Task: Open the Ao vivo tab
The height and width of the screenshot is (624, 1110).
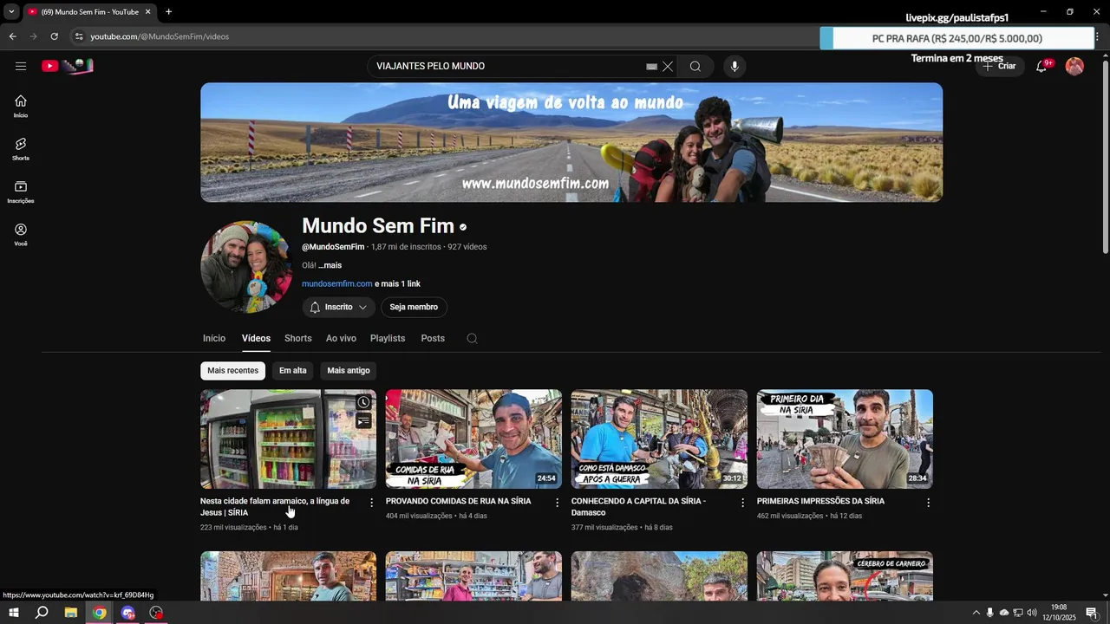Action: click(341, 339)
